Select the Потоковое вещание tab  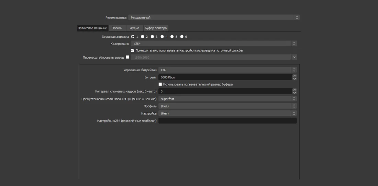pyautogui.click(x=92, y=28)
